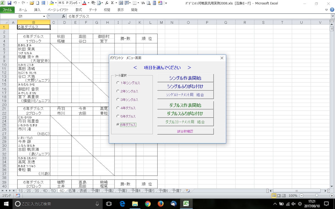Expand the AutoSum dropdown arrow
This screenshot has width=335, height=209.
coord(116,3)
